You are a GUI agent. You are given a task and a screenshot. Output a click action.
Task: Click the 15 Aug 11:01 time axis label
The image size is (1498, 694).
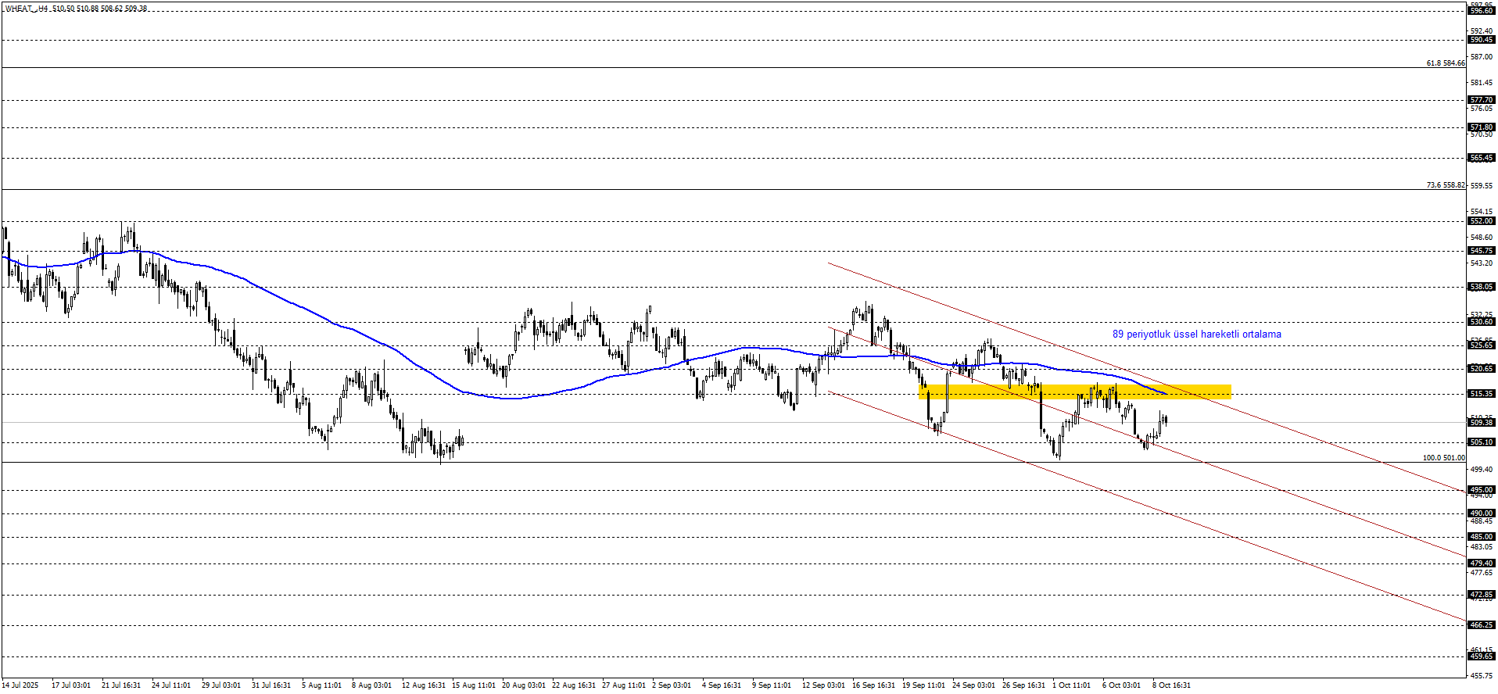[x=474, y=685]
